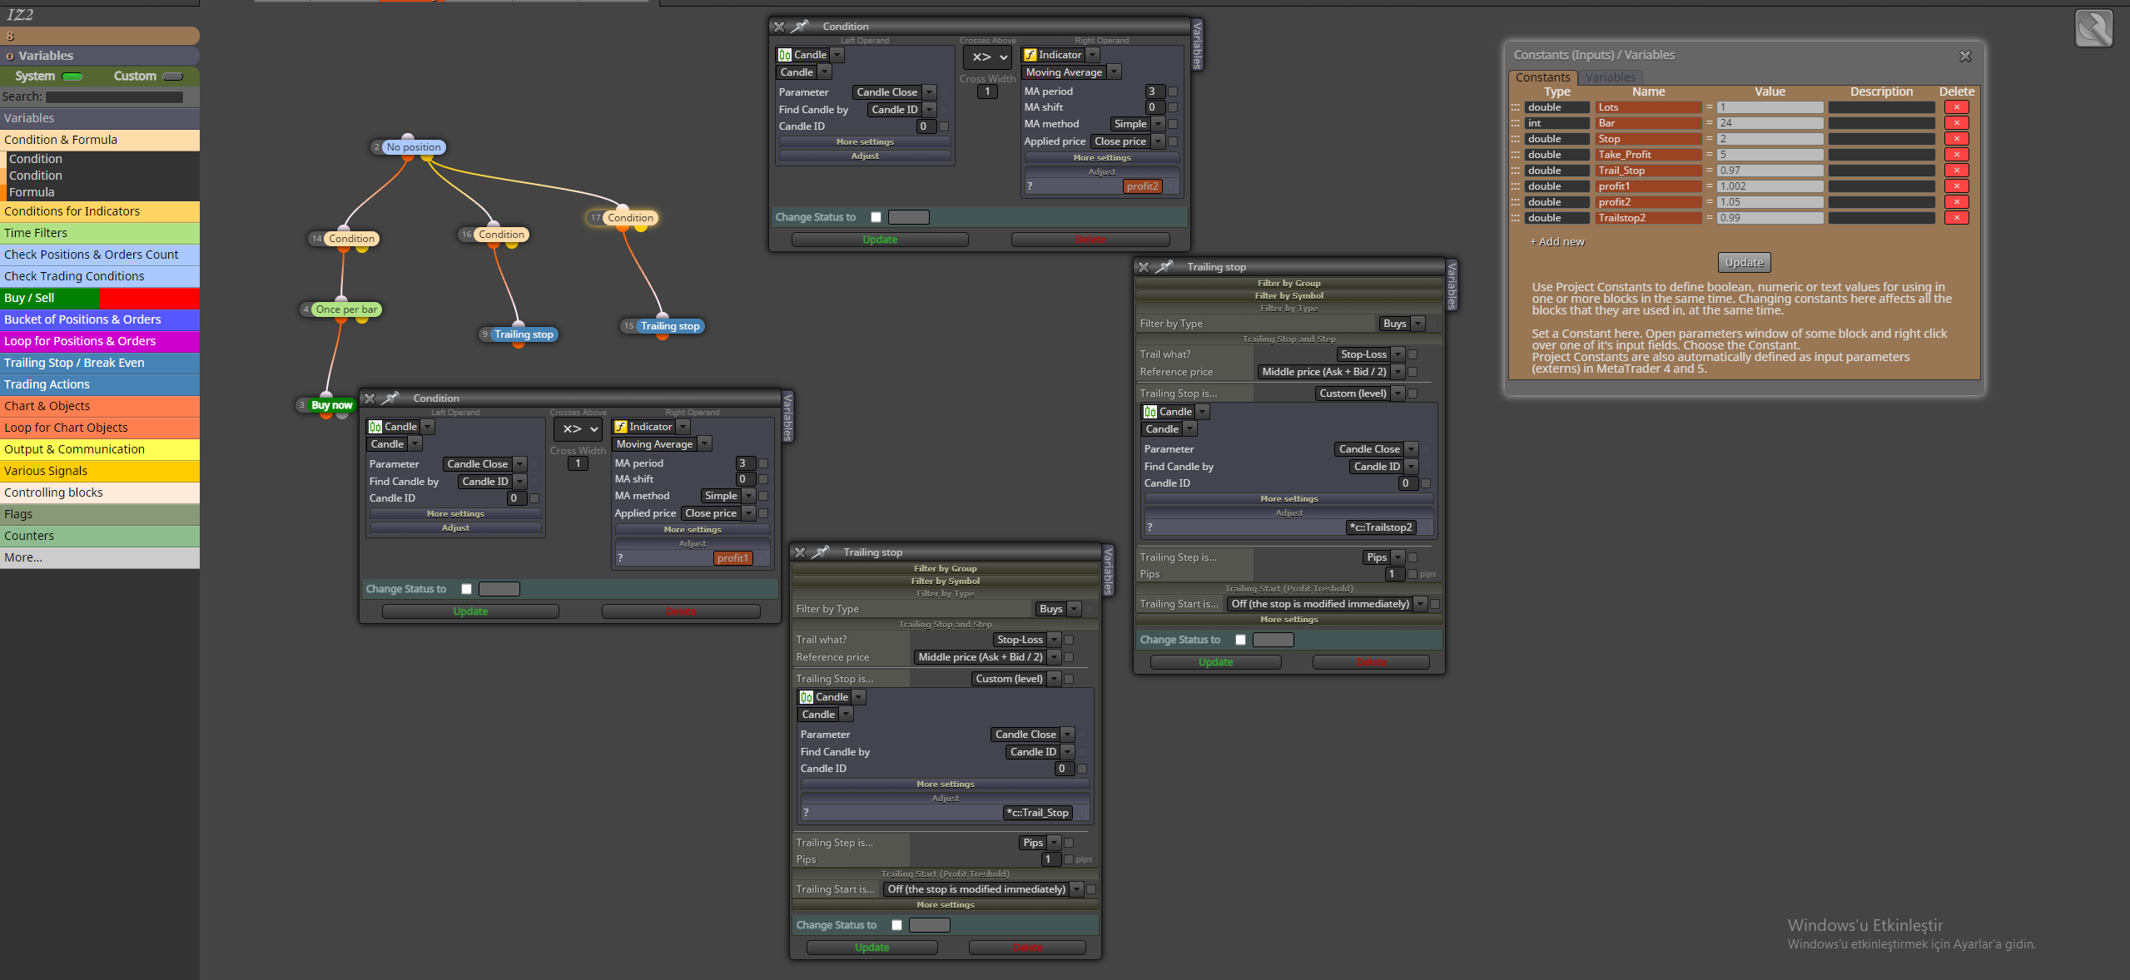Screen dimensions: 2130x980
Task: Delete the Trailstop2 constant row
Action: click(1956, 218)
